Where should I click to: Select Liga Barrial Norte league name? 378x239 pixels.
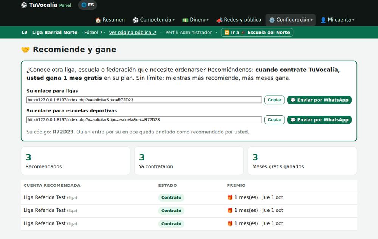55,32
